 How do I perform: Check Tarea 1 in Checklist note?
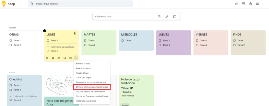pyautogui.click(x=11, y=85)
